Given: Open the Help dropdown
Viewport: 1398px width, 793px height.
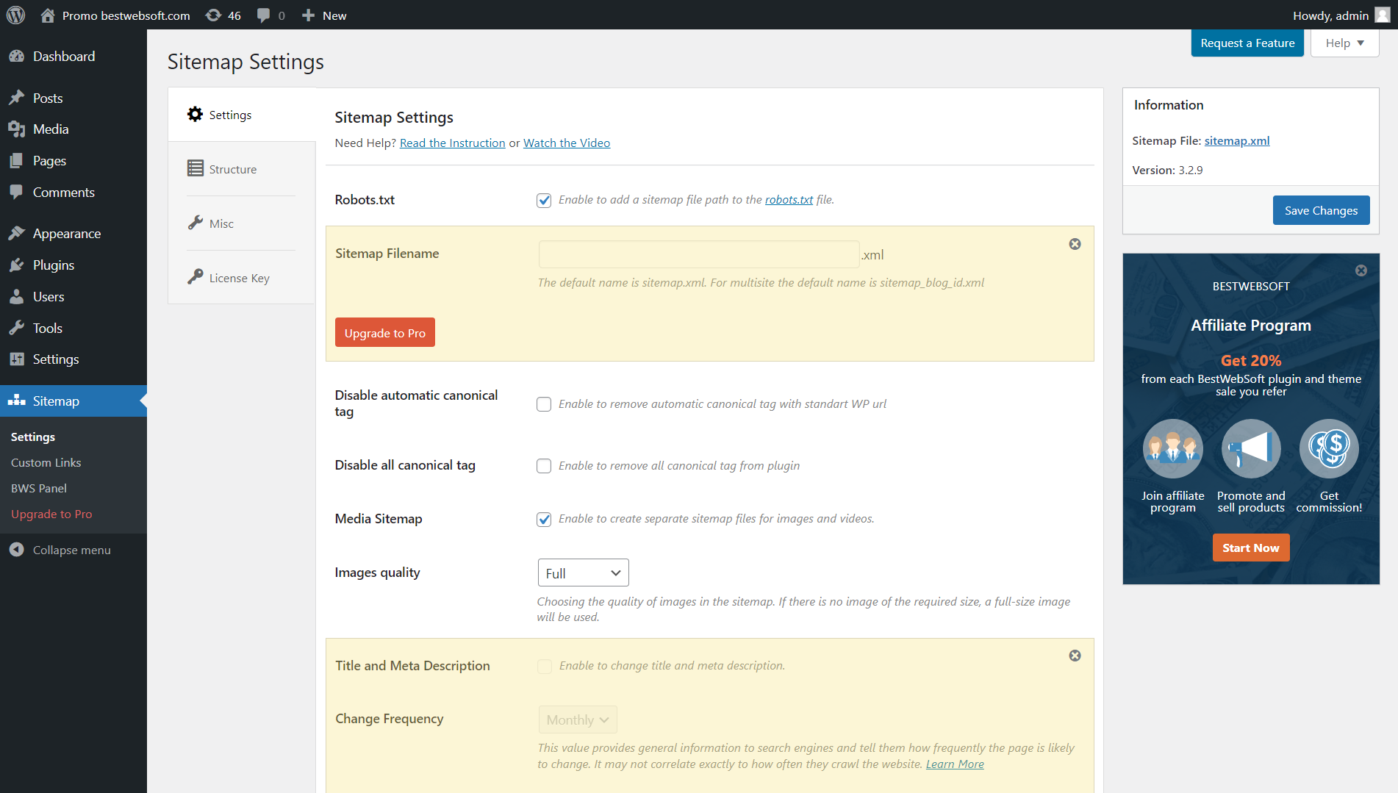Looking at the screenshot, I should pos(1344,43).
